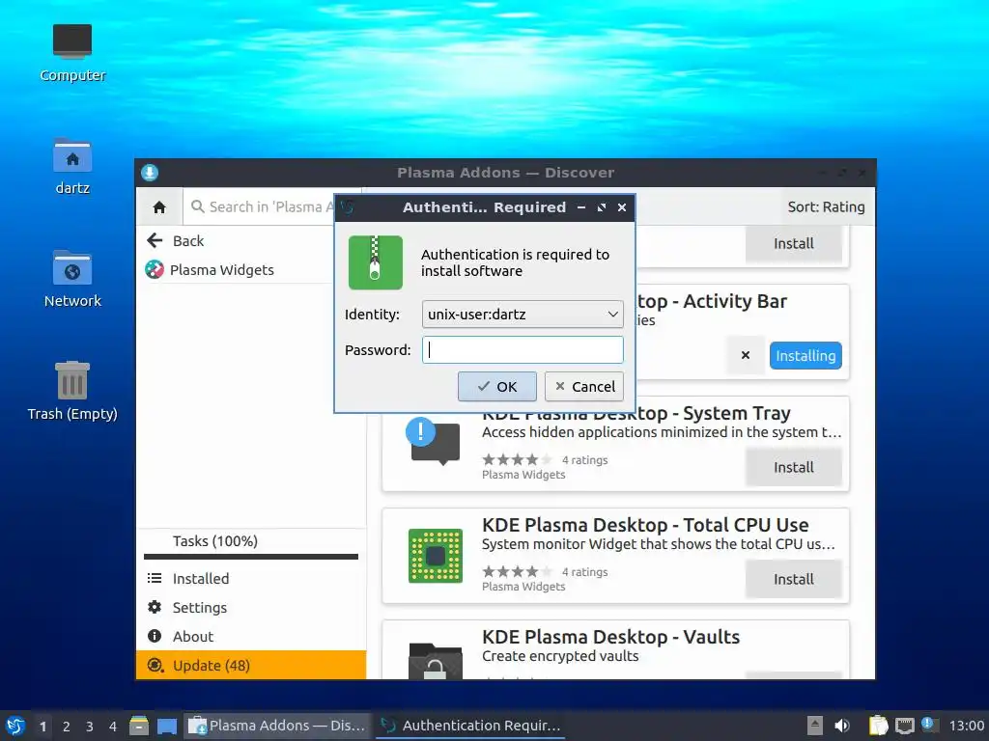Open the volume control tray icon
This screenshot has width=989, height=741.
coord(842,726)
